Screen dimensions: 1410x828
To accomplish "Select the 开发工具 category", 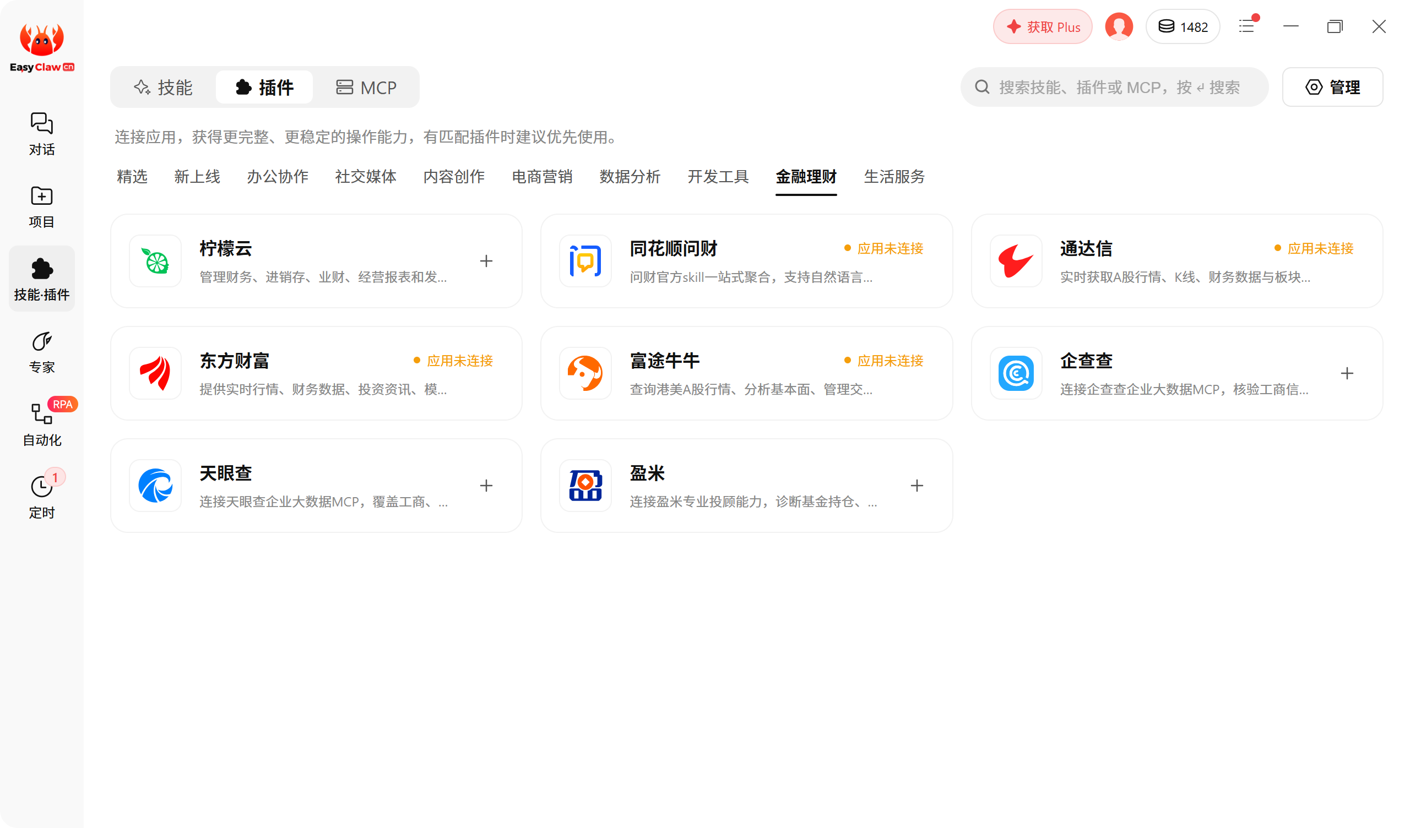I will (x=718, y=177).
